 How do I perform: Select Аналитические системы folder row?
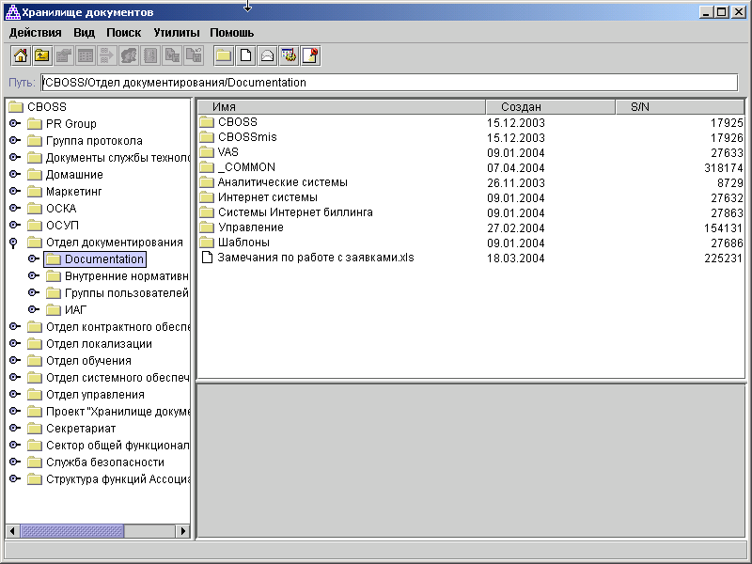pos(471,182)
